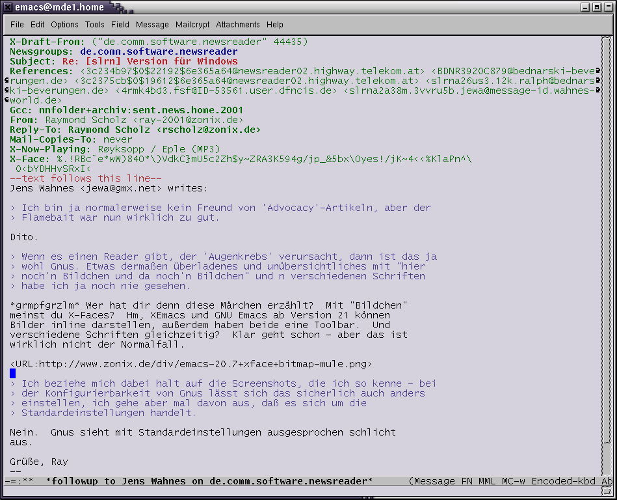Click the subject "Re: [slrn] Version für Windows"
This screenshot has width=617, height=500.
click(x=150, y=61)
